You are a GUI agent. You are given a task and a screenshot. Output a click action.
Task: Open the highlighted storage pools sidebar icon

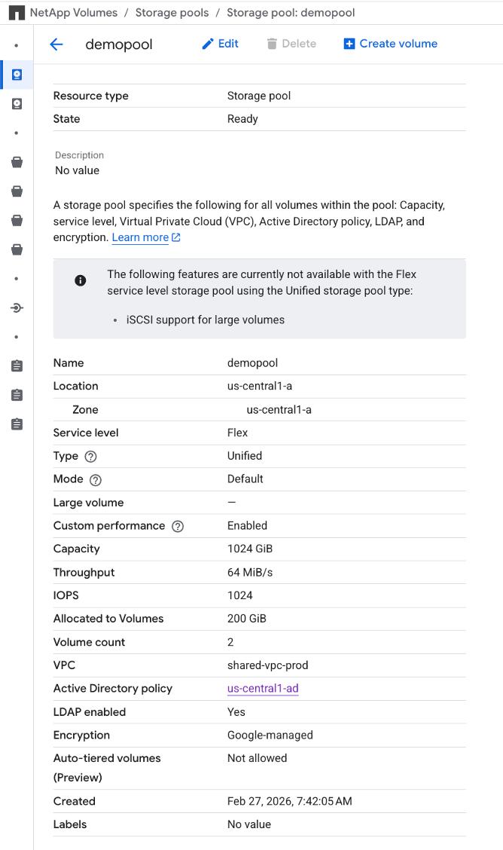[17, 75]
